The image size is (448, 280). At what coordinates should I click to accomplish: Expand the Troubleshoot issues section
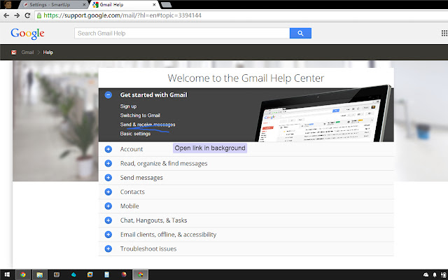(108, 249)
